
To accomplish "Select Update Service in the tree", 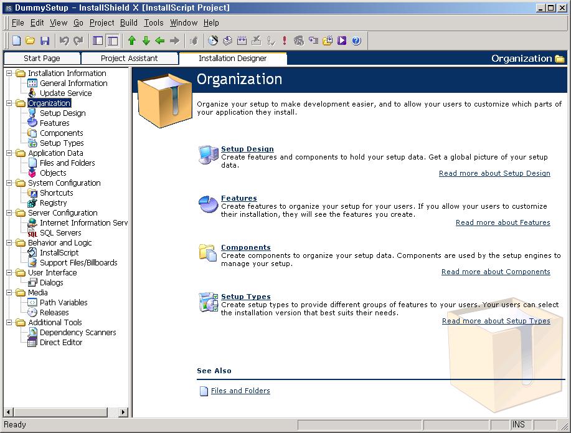I will [x=65, y=93].
